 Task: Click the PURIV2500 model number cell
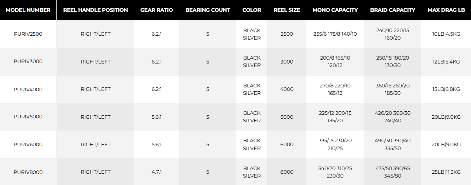point(28,34)
